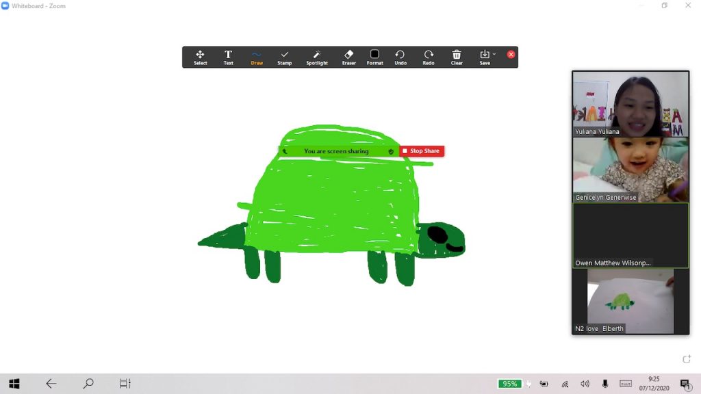
Task: Select Yuliana Yuliana's video thumbnail
Action: coord(630,103)
